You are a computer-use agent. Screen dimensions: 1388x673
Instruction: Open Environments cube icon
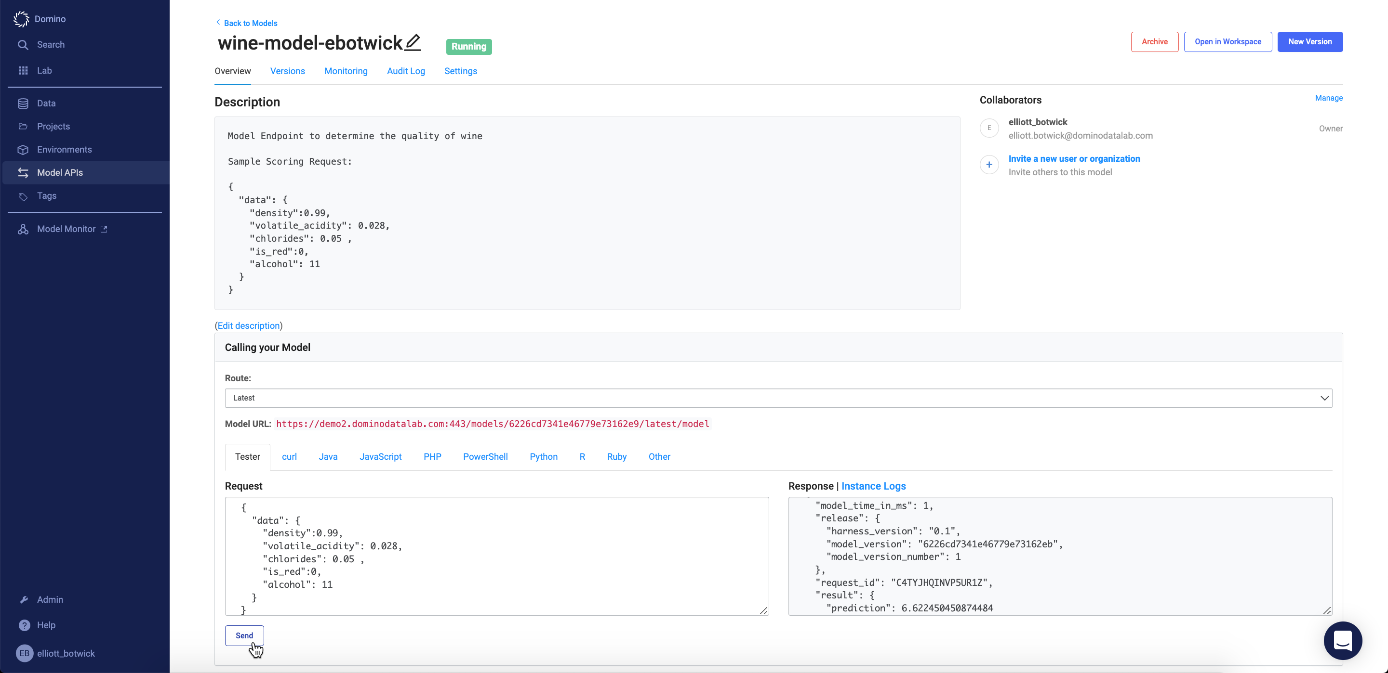pos(23,150)
